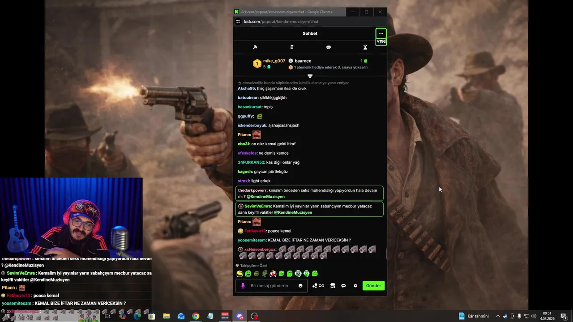Click Pitann's emote image under ggpuffy
This screenshot has height=322, width=573.
click(257, 135)
